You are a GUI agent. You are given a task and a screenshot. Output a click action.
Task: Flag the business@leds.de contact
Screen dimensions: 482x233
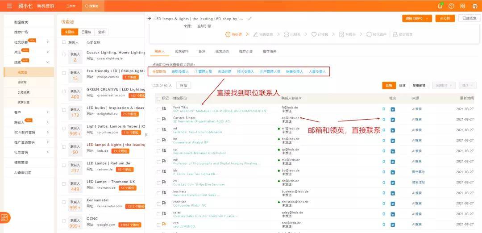pyautogui.click(x=164, y=193)
